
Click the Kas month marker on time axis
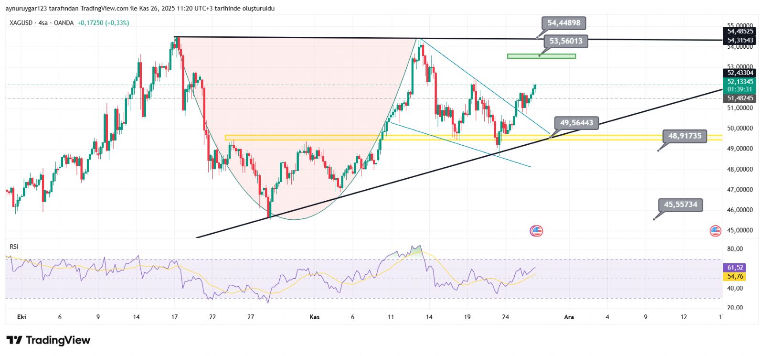pyautogui.click(x=314, y=317)
